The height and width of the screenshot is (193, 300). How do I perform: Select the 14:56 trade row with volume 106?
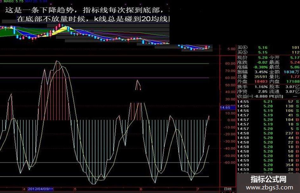pyautogui.click(x=268, y=111)
